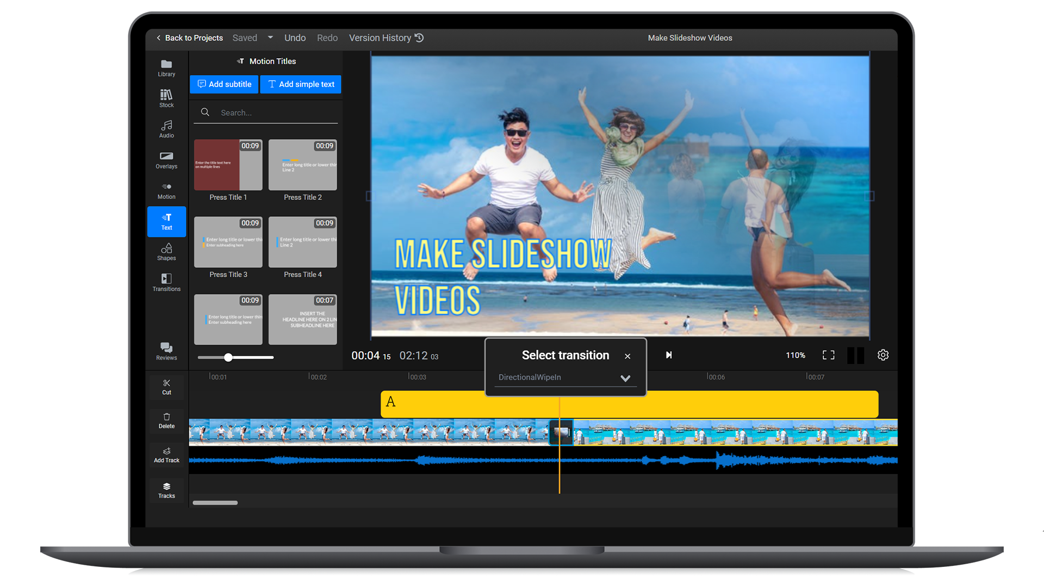Open the Saved status dropdown arrow
1044x587 pixels.
tap(270, 38)
